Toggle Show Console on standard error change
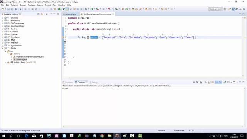The height and width of the screenshot is (139, 247). click(220, 82)
